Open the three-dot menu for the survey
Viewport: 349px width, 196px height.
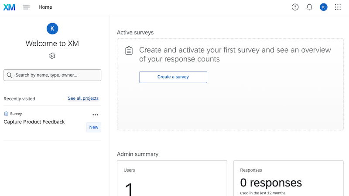[x=95, y=115]
